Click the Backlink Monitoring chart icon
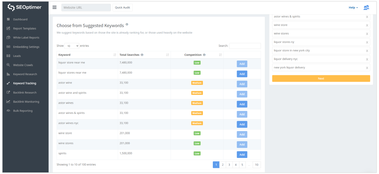This screenshot has height=174, width=379. pos(8,102)
